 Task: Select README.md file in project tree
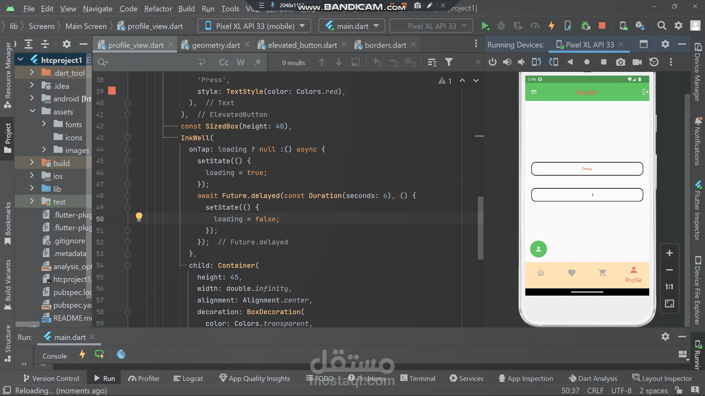coord(67,318)
